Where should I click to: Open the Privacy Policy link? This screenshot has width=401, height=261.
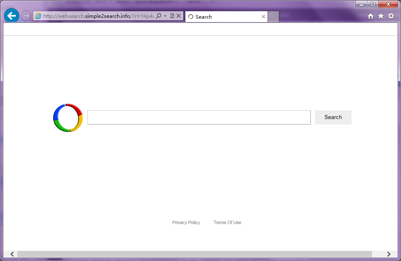186,223
